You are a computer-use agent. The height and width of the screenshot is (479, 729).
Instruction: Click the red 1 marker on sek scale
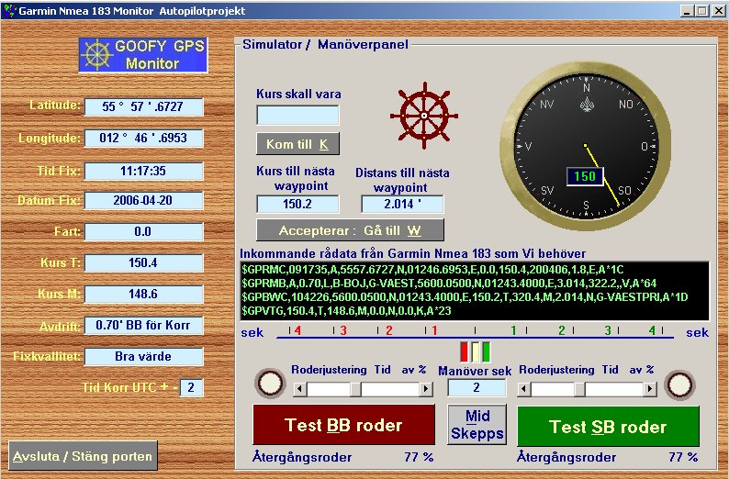click(x=434, y=330)
